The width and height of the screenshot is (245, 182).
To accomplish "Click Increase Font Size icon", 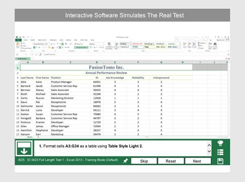I will (x=52, y=44).
